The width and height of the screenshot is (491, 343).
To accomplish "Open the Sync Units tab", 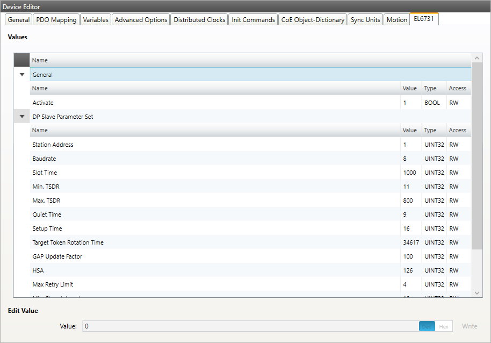I will pyautogui.click(x=365, y=20).
